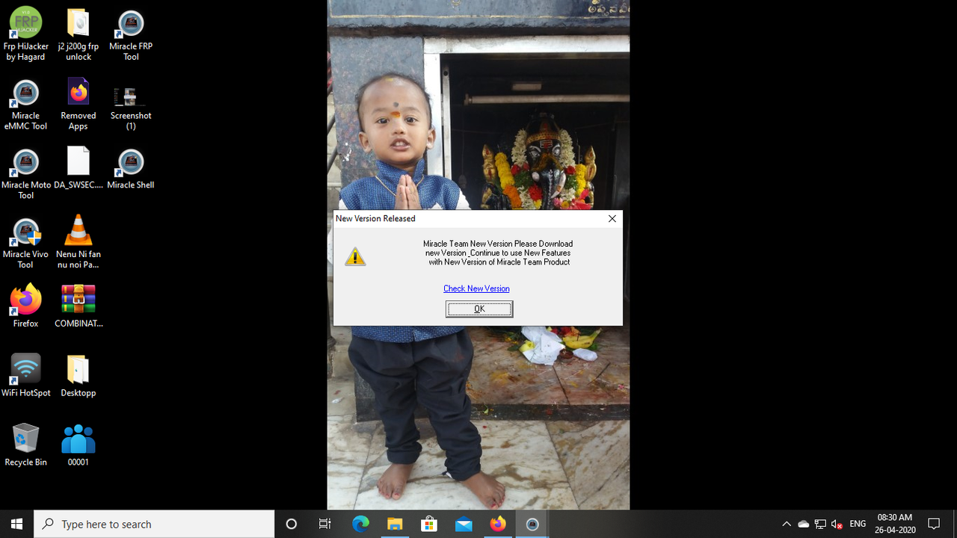Screen dimensions: 957x538
Task: Open the Nenu Ni fan VLC media file
Action: coord(78,243)
